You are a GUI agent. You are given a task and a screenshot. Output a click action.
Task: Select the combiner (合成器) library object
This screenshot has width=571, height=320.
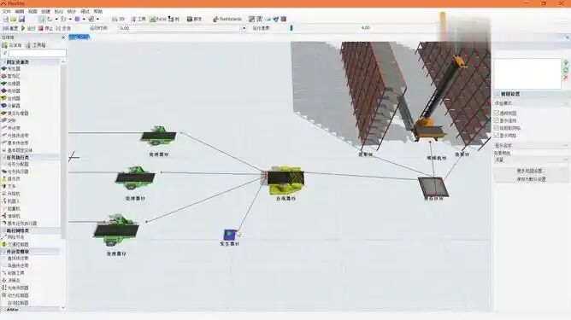tap(11, 98)
